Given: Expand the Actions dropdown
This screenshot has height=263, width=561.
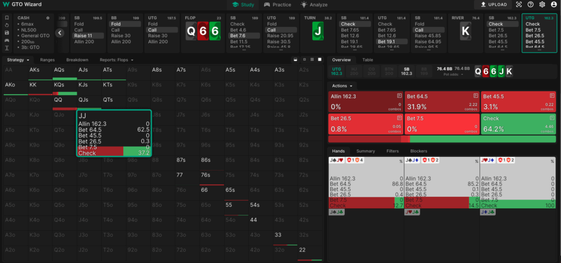Looking at the screenshot, I should (x=342, y=86).
